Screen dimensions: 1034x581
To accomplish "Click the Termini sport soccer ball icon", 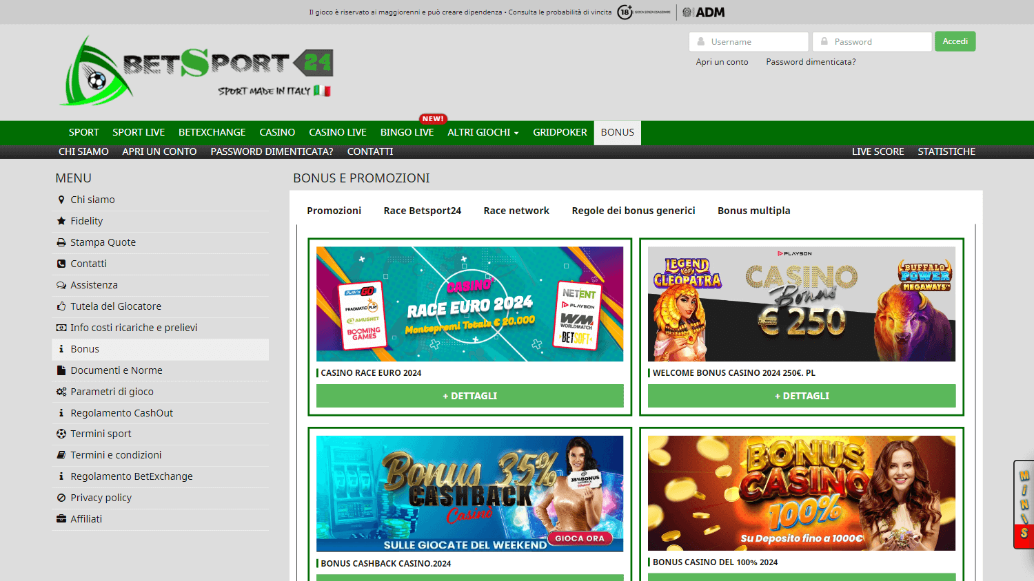I will pos(61,434).
